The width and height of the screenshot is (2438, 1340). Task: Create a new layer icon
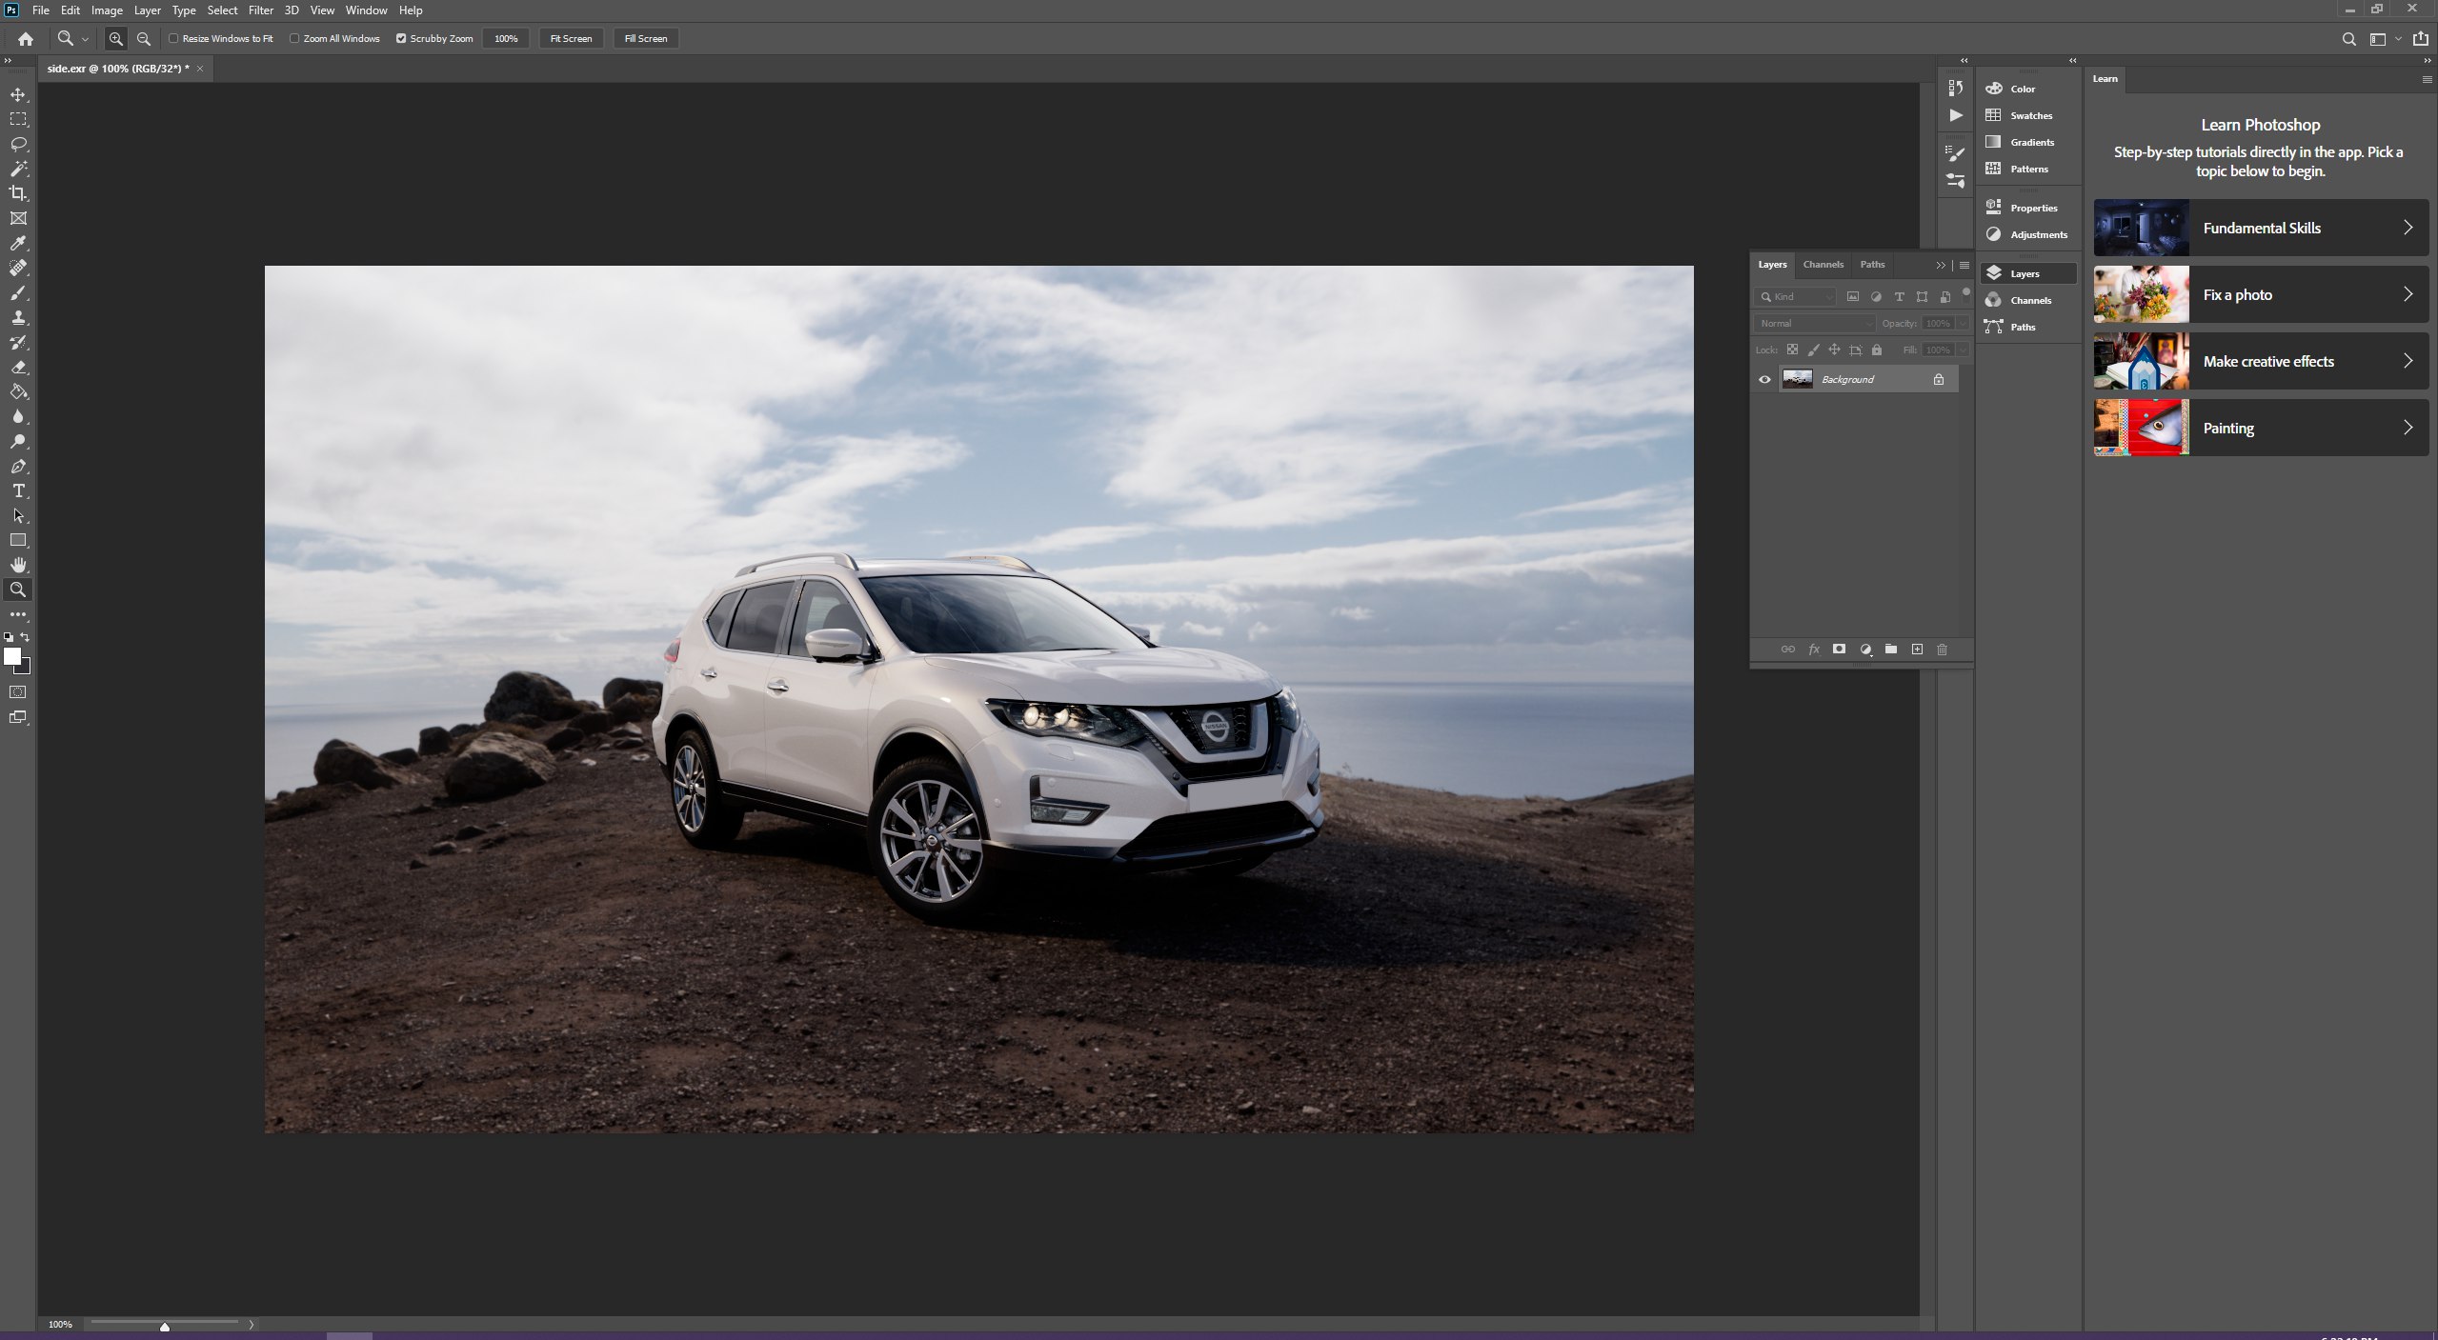pos(1917,650)
